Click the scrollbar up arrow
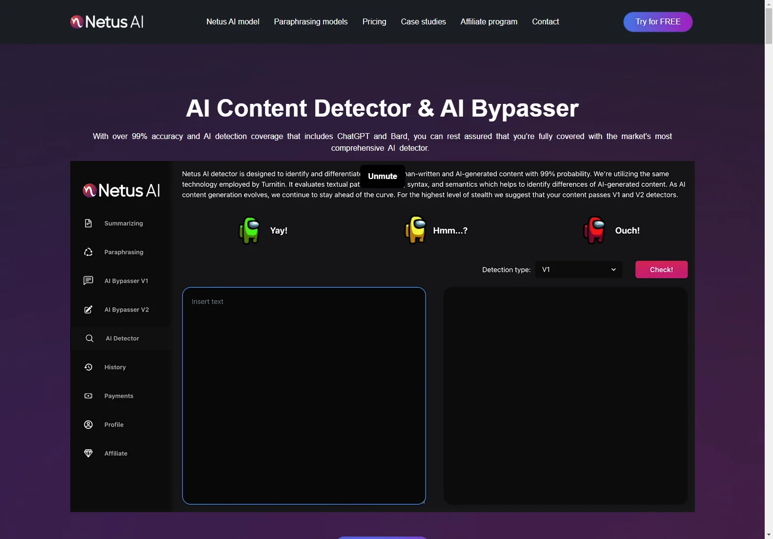 (769, 4)
